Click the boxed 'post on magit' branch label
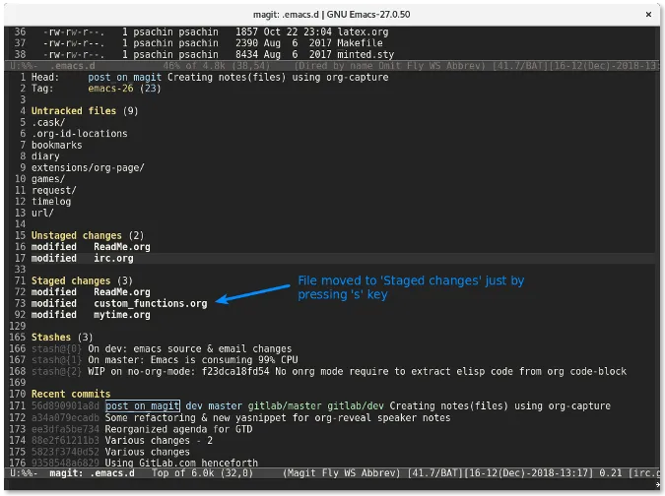Screen dimensions: 665x496 pyautogui.click(x=142, y=405)
